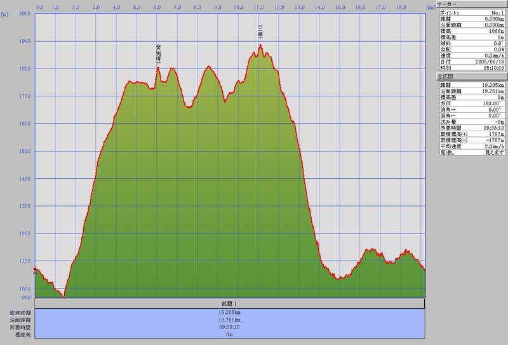Viewport: 508px width, 345px height.
Task: Click the 日付 2005/06/18 row
Action: click(472, 62)
